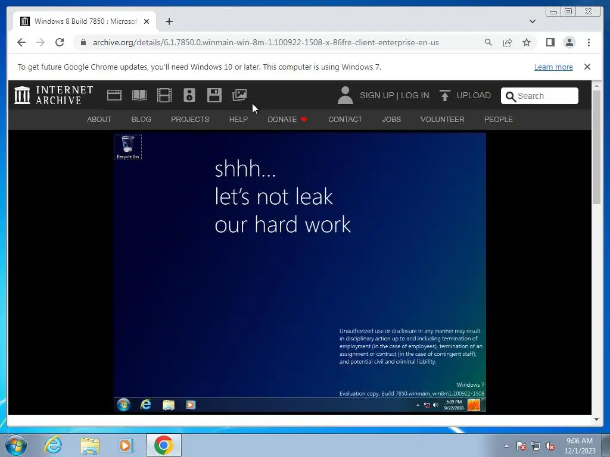Bookmark this tab with star icon

coord(527,42)
